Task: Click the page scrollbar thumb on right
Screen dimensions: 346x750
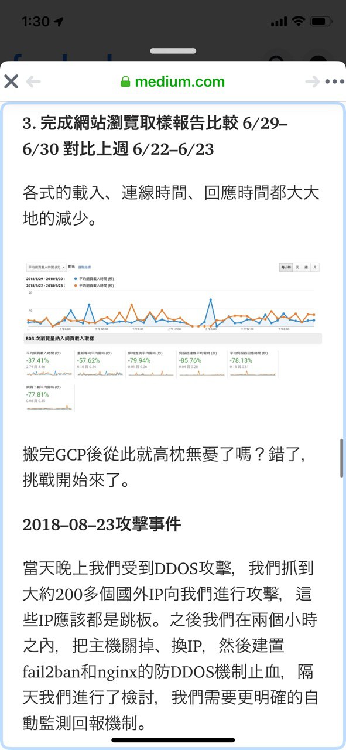Action: coord(342,458)
